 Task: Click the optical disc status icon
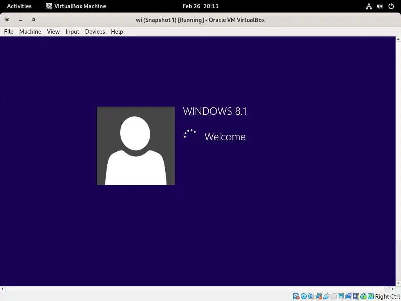click(303, 296)
